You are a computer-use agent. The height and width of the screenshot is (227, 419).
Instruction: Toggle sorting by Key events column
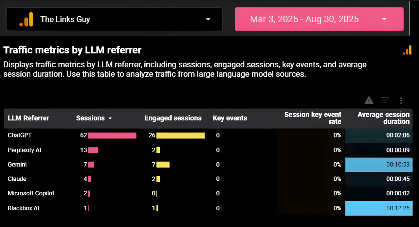[x=230, y=118]
